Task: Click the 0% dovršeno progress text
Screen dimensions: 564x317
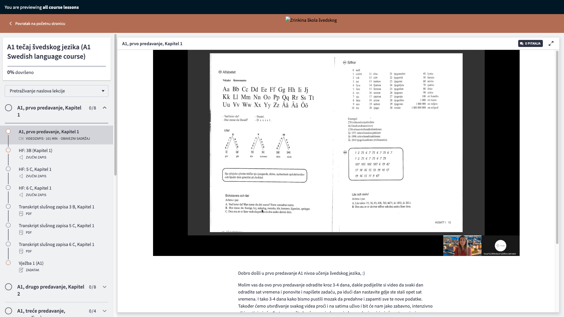Action: coord(20,72)
